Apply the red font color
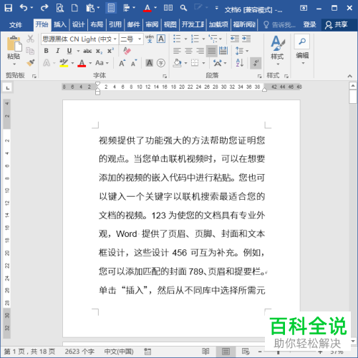The height and width of the screenshot is (358, 358). pyautogui.click(x=82, y=63)
